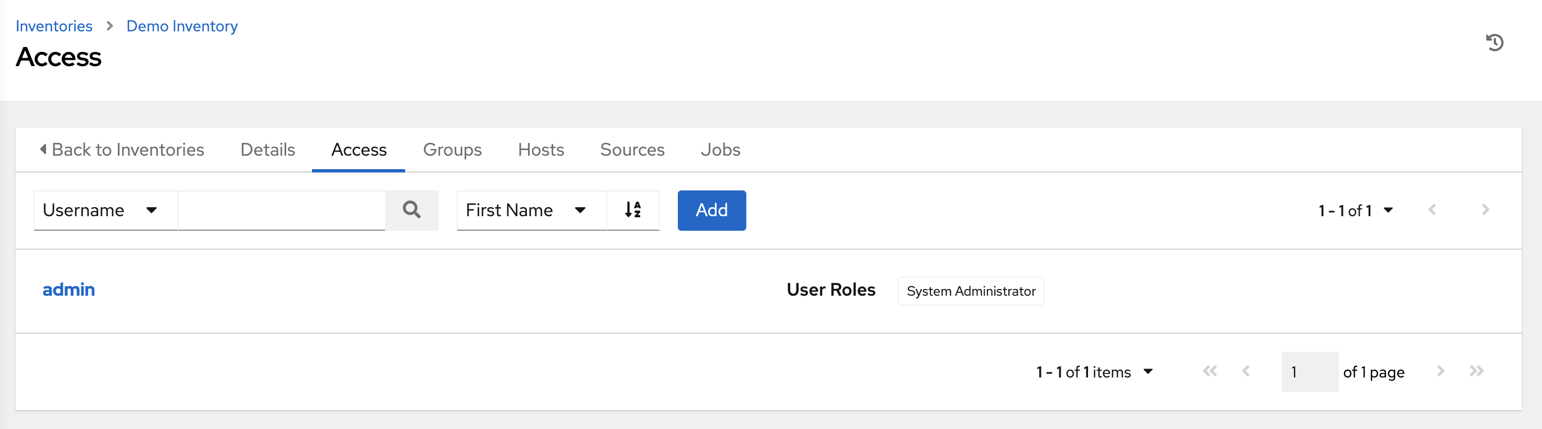Switch to the Hosts tab
The height and width of the screenshot is (429, 1542).
[540, 150]
